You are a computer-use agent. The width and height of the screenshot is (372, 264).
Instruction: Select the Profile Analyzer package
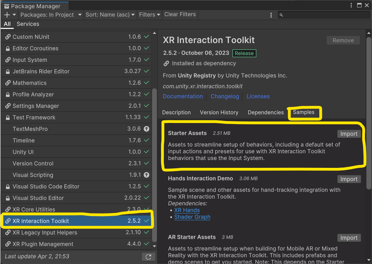(x=76, y=94)
